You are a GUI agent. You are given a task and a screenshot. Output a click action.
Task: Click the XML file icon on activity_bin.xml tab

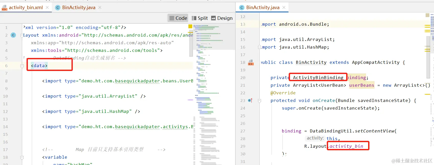coord(5,8)
